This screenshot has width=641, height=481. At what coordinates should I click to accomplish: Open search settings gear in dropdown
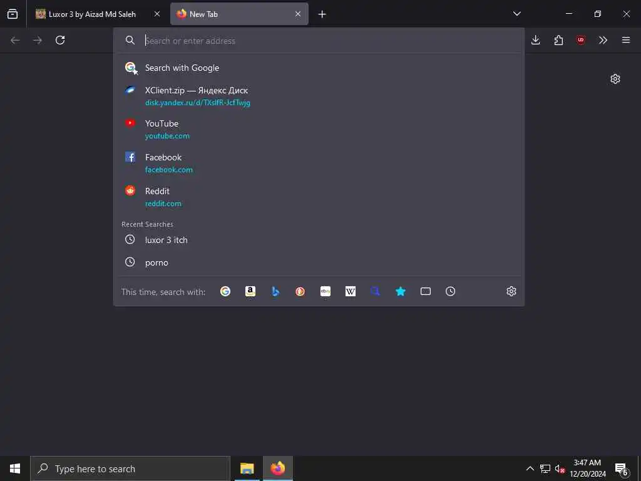pyautogui.click(x=511, y=291)
